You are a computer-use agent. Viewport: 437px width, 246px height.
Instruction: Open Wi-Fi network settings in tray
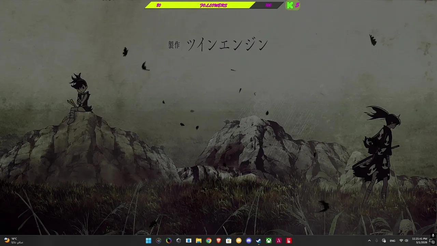[x=401, y=241]
